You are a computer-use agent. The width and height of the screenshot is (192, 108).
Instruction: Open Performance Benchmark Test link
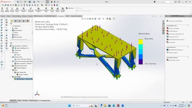[176, 34]
